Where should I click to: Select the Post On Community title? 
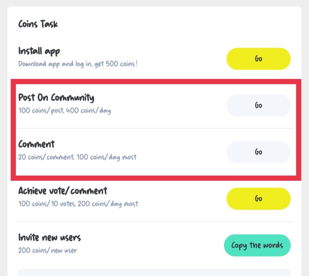(56, 98)
